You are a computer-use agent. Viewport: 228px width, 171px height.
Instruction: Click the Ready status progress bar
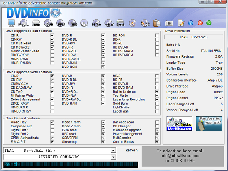click(x=71, y=165)
